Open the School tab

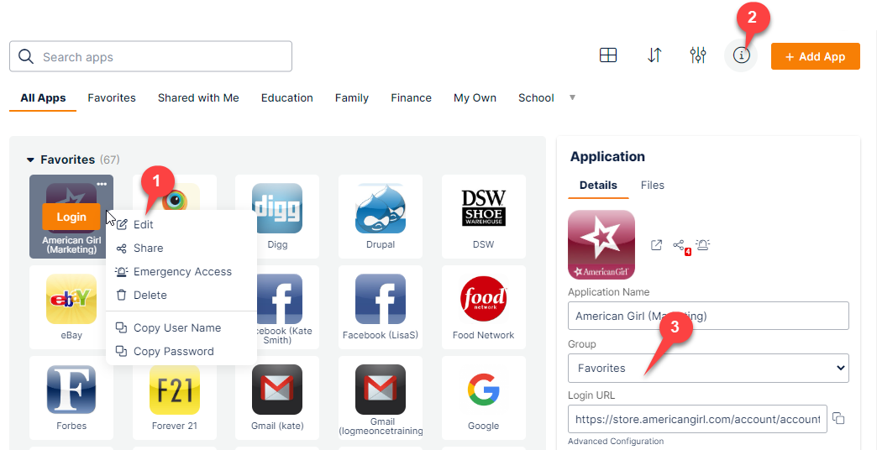click(x=536, y=98)
